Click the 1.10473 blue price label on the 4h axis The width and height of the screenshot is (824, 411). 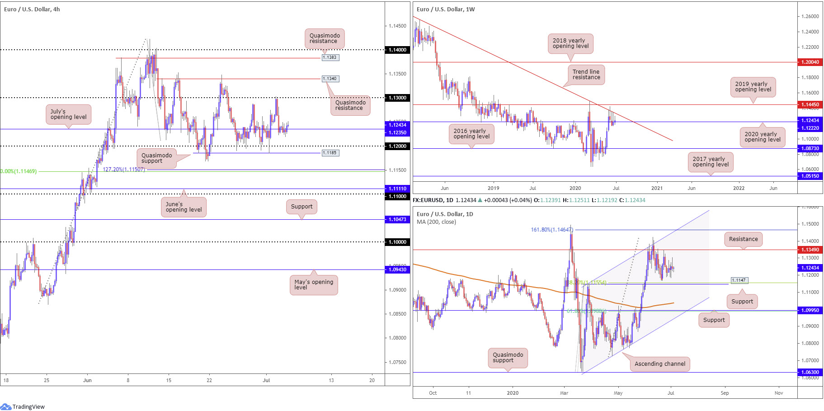tap(398, 219)
